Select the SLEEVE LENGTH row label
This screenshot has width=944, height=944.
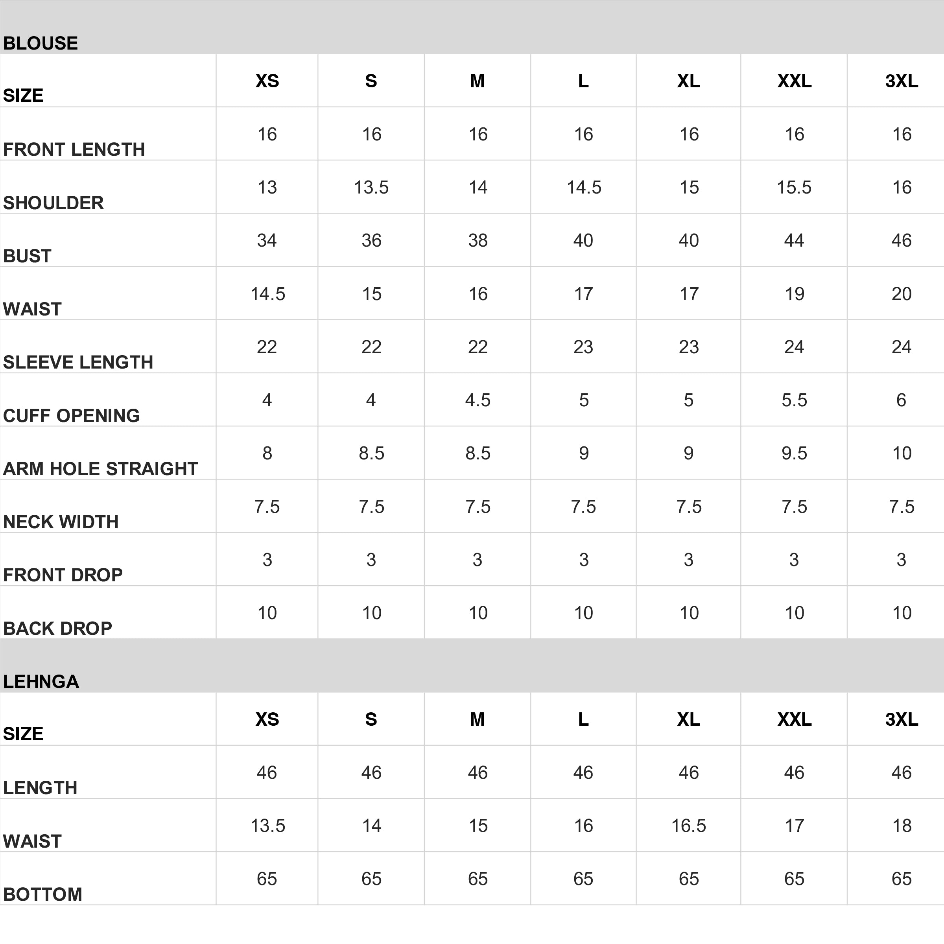(78, 362)
